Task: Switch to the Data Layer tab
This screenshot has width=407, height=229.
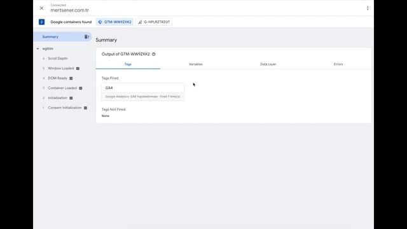Action: pos(268,64)
